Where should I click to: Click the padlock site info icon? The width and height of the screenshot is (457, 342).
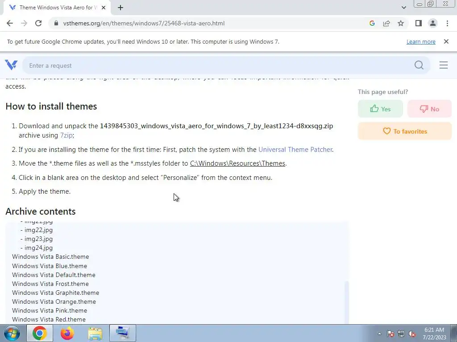(x=56, y=23)
